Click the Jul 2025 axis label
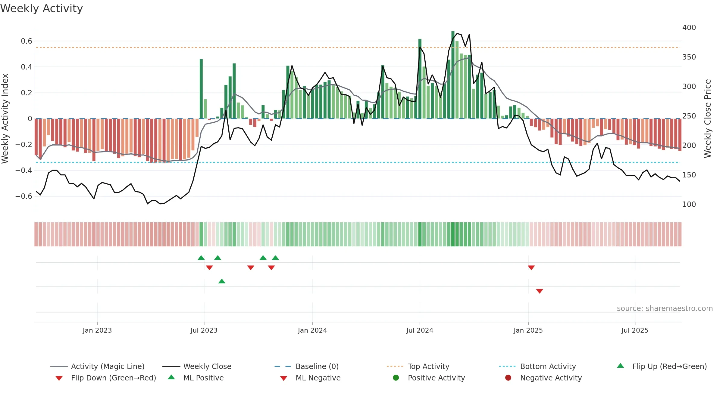 (x=635, y=330)
